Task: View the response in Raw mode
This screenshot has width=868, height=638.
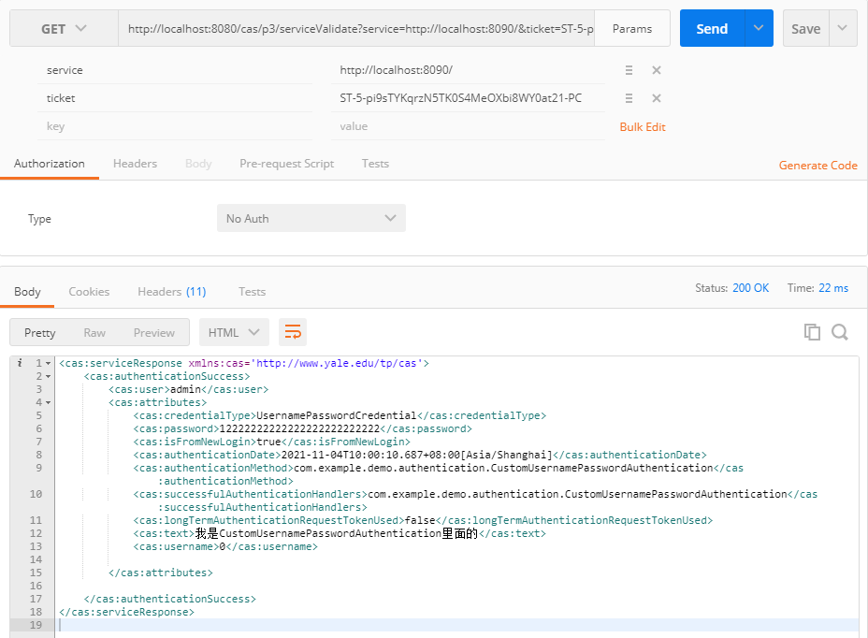Action: [94, 331]
